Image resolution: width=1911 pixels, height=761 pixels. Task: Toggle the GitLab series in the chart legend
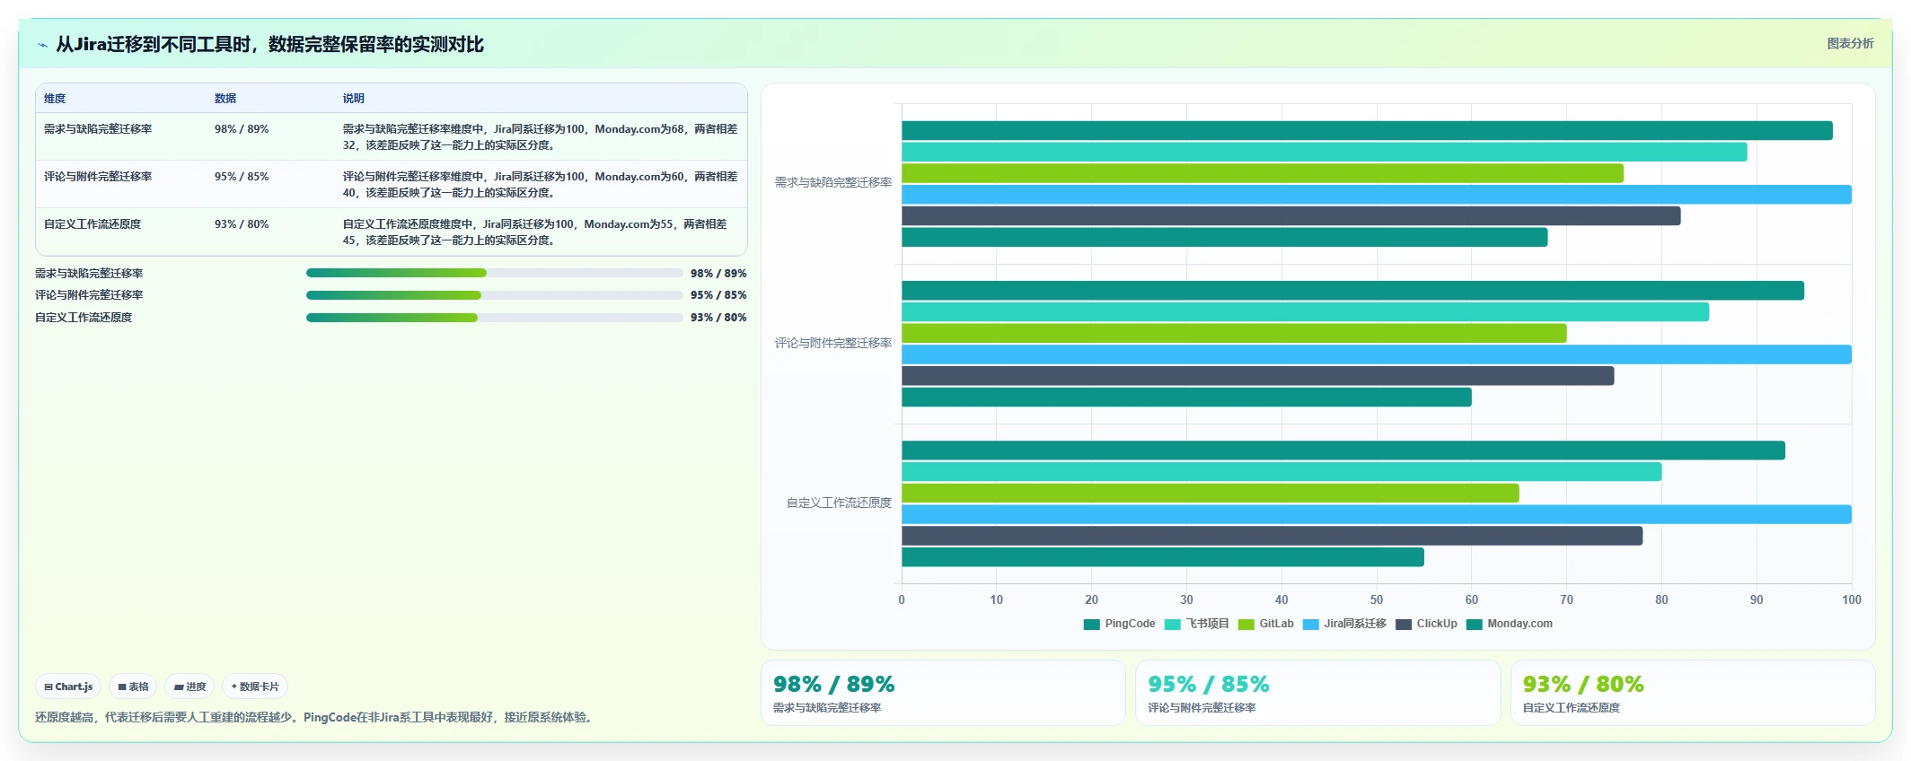(x=1265, y=624)
